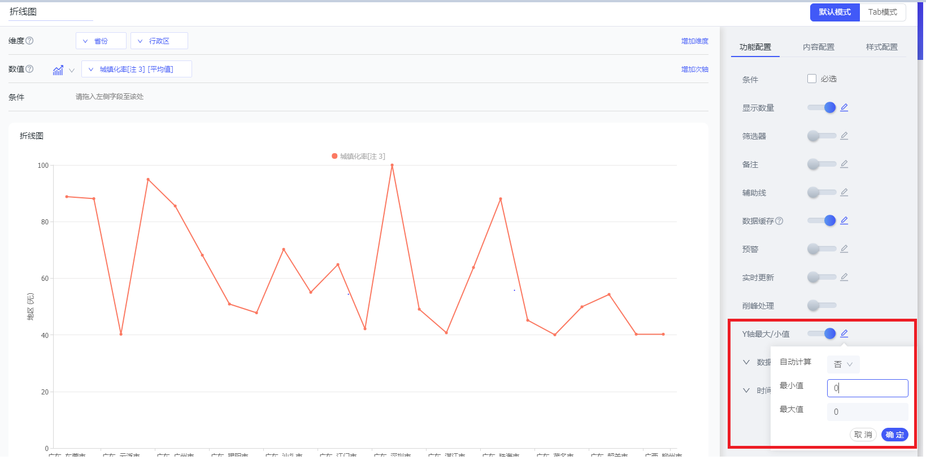Click the edit pencil next to 预警
This screenshot has height=460, width=926.
(x=844, y=249)
